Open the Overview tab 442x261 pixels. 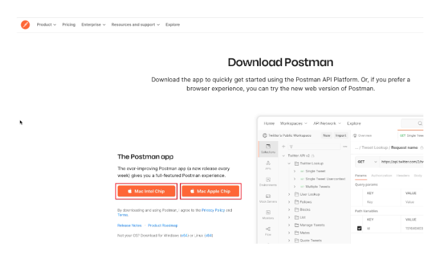pyautogui.click(x=362, y=135)
